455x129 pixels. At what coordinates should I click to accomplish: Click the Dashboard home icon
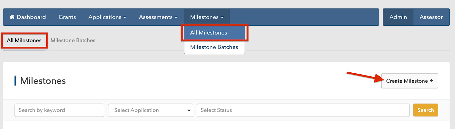coord(12,17)
